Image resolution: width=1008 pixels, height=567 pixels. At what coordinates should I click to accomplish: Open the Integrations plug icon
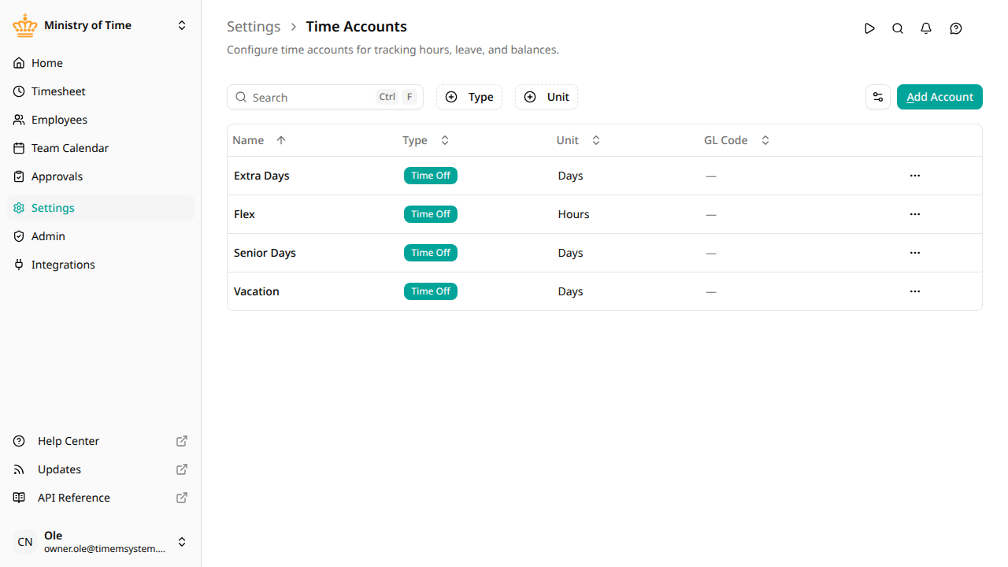(x=19, y=265)
